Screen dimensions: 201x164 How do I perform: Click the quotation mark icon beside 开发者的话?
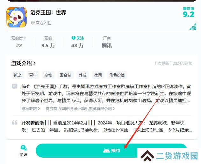coord(15,123)
